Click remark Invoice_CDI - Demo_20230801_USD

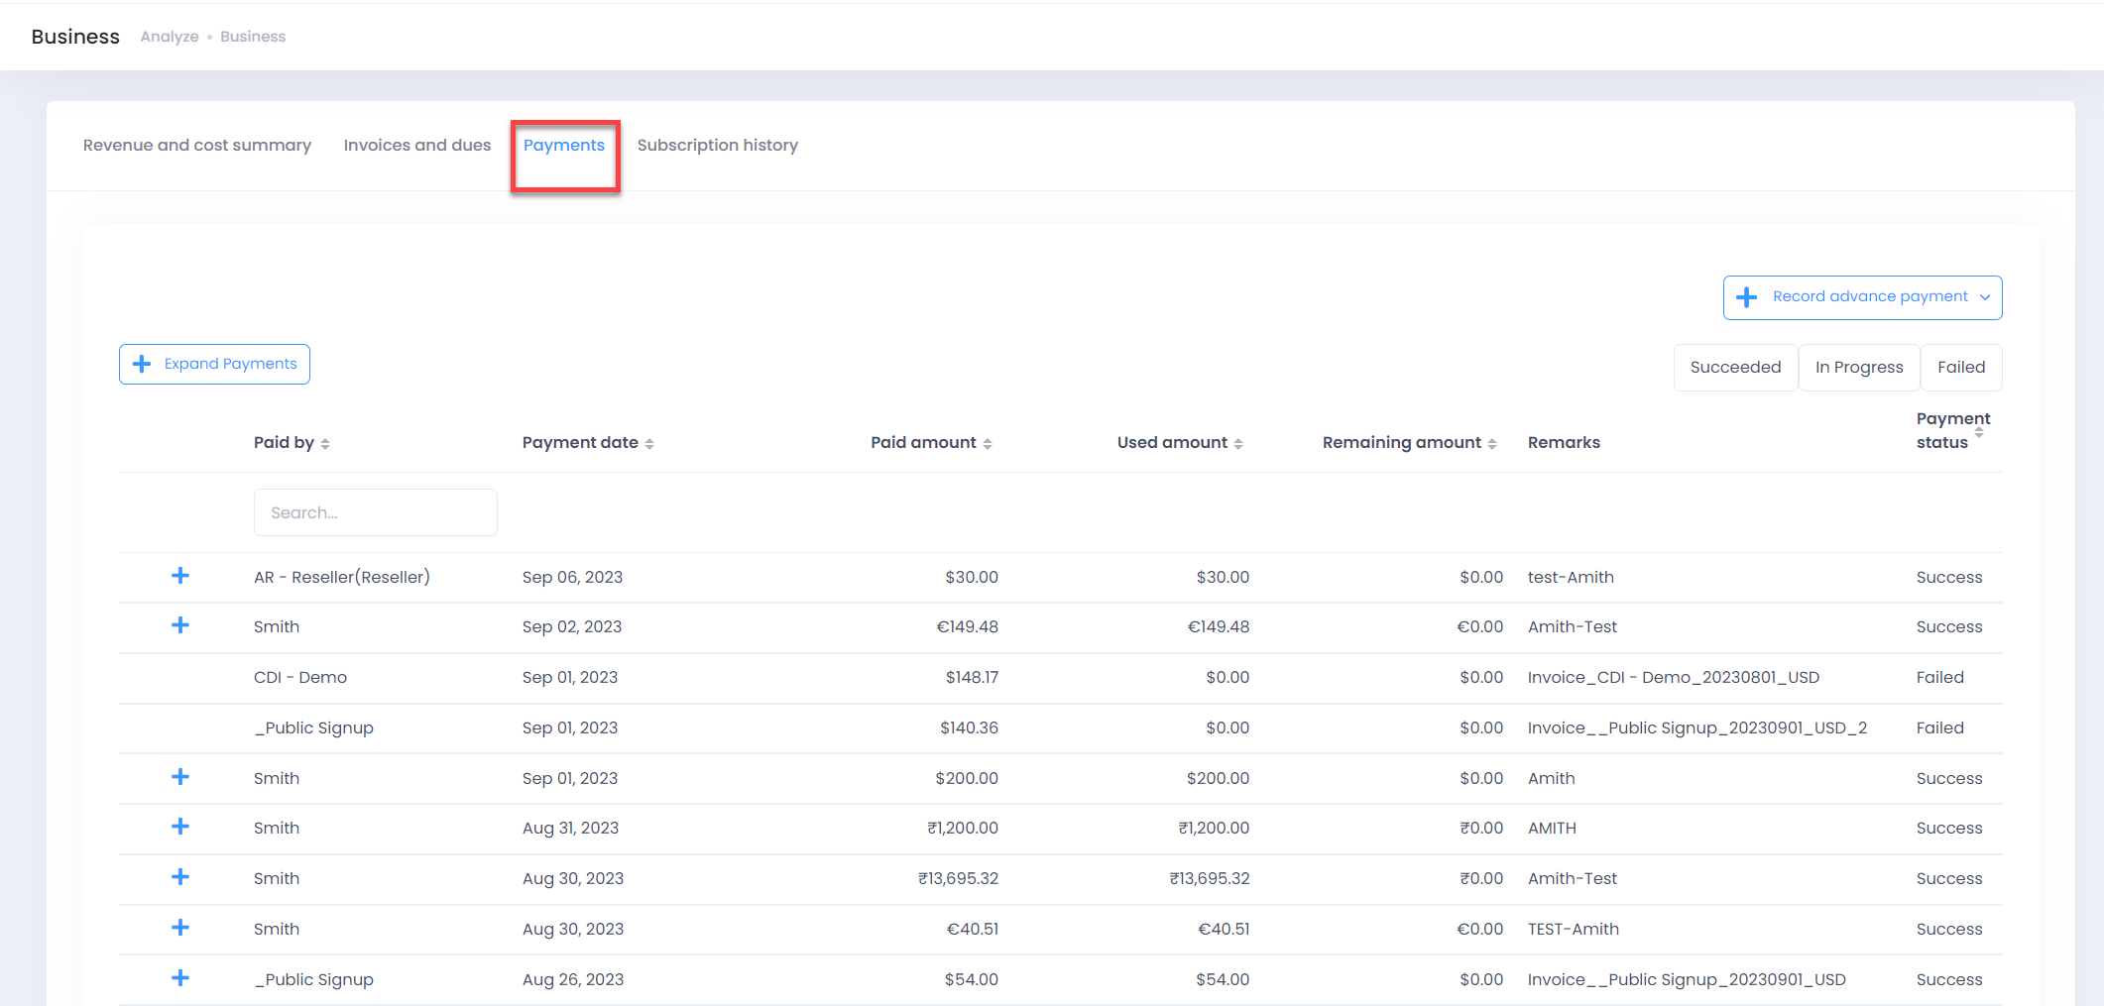(x=1674, y=677)
